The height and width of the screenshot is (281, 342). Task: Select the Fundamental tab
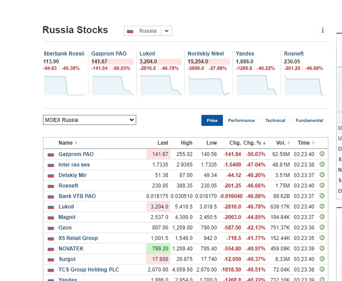tap(309, 120)
